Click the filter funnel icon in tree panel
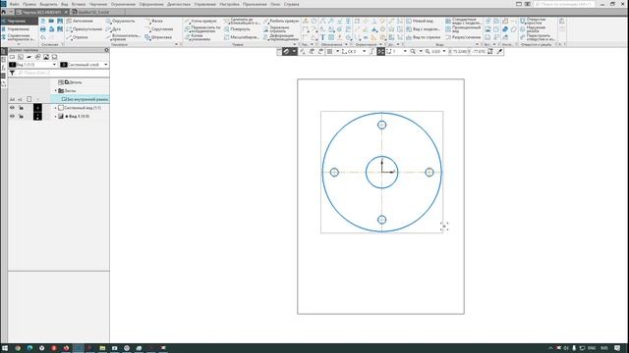The height and width of the screenshot is (353, 629). pos(12,74)
